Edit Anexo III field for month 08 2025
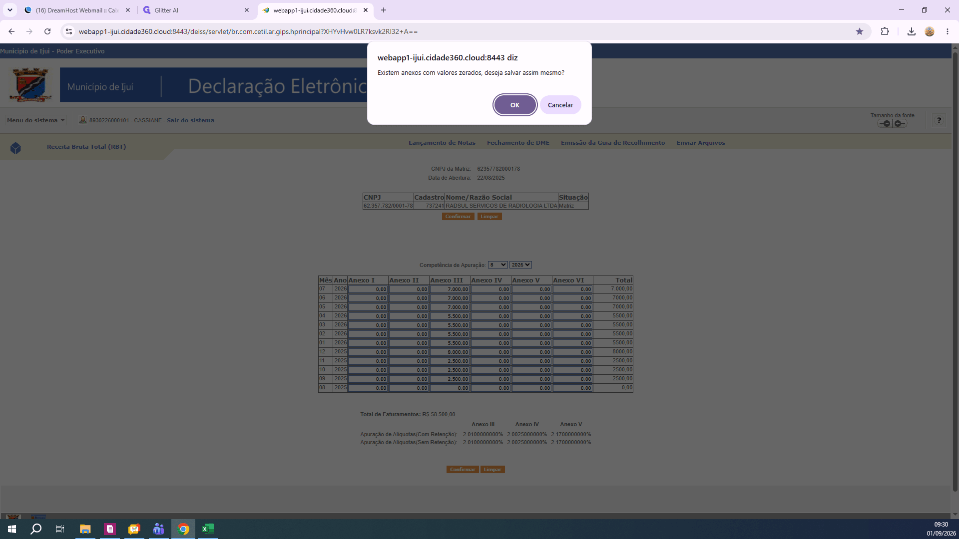The width and height of the screenshot is (959, 539). [450, 388]
